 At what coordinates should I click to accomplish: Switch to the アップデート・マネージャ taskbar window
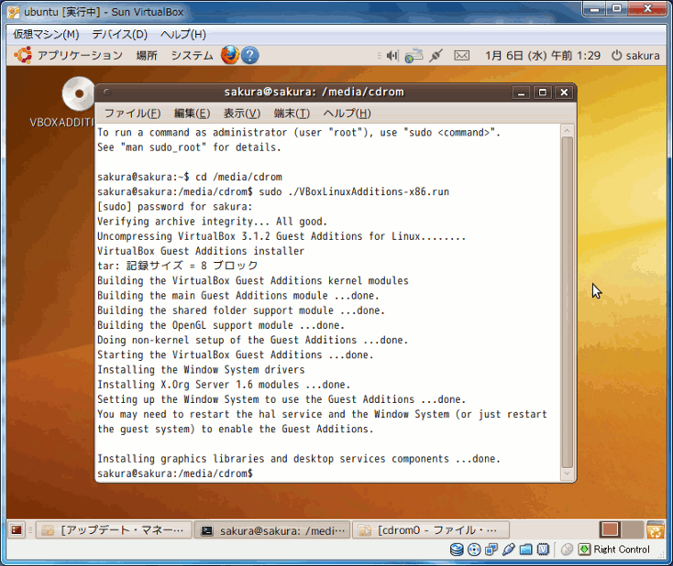click(115, 529)
